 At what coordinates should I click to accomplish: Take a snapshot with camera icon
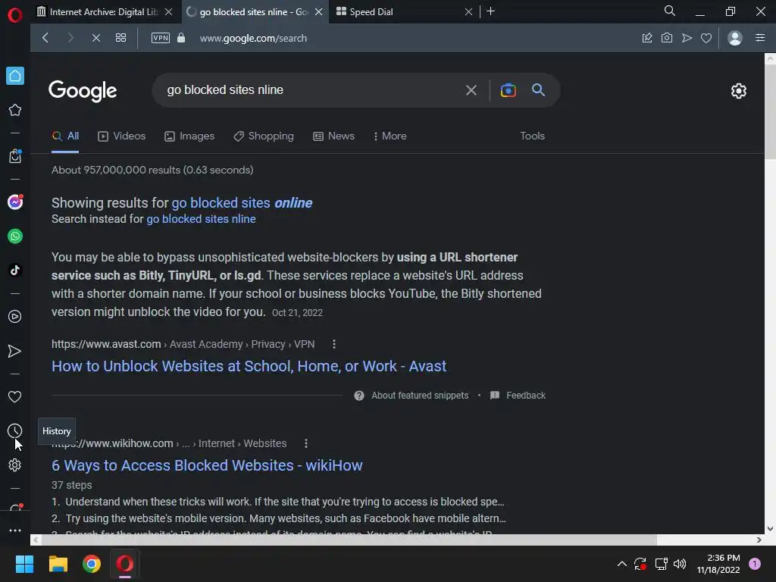click(667, 38)
